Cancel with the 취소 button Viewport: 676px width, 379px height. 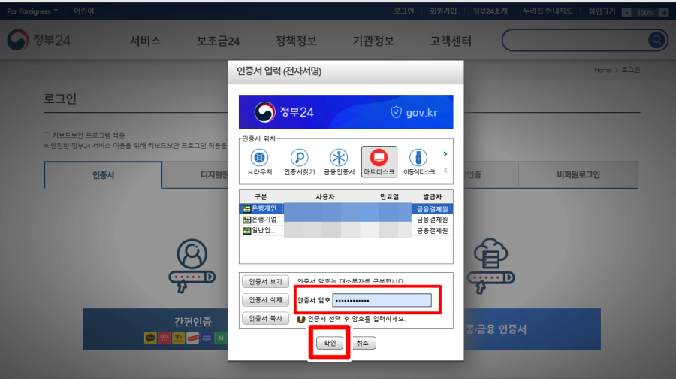[x=363, y=343]
